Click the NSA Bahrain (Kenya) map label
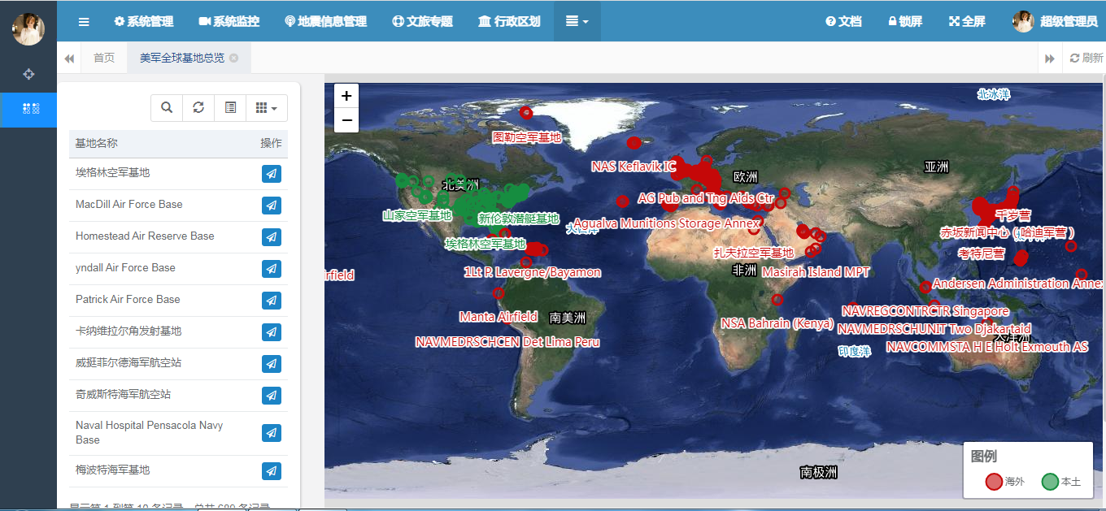 click(x=777, y=323)
